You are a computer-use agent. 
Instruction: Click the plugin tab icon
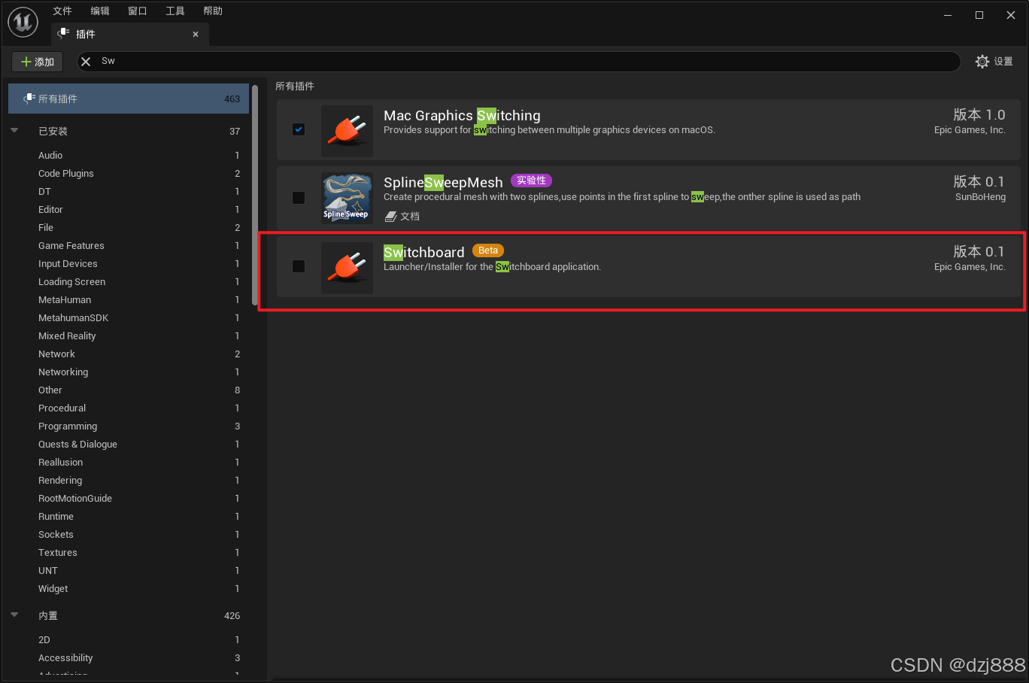[x=64, y=33]
